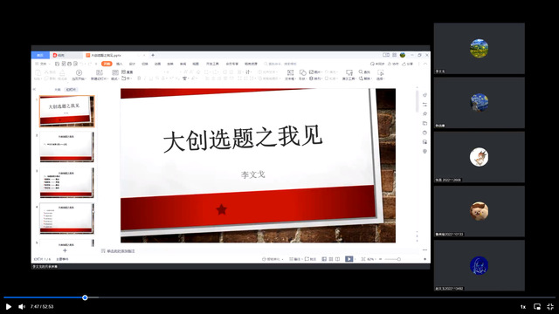
Task: Play the recorded video
Action: 9,306
